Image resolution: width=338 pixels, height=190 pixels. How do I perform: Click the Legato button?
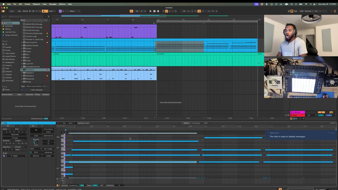pyautogui.click(x=48, y=156)
